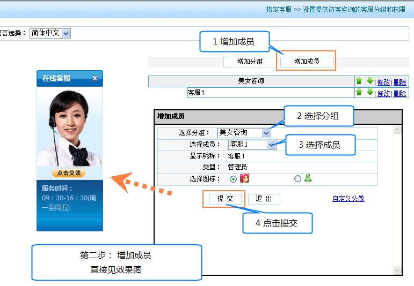Expand the 选择分组 dropdown
The height and width of the screenshot is (286, 414).
[266, 133]
